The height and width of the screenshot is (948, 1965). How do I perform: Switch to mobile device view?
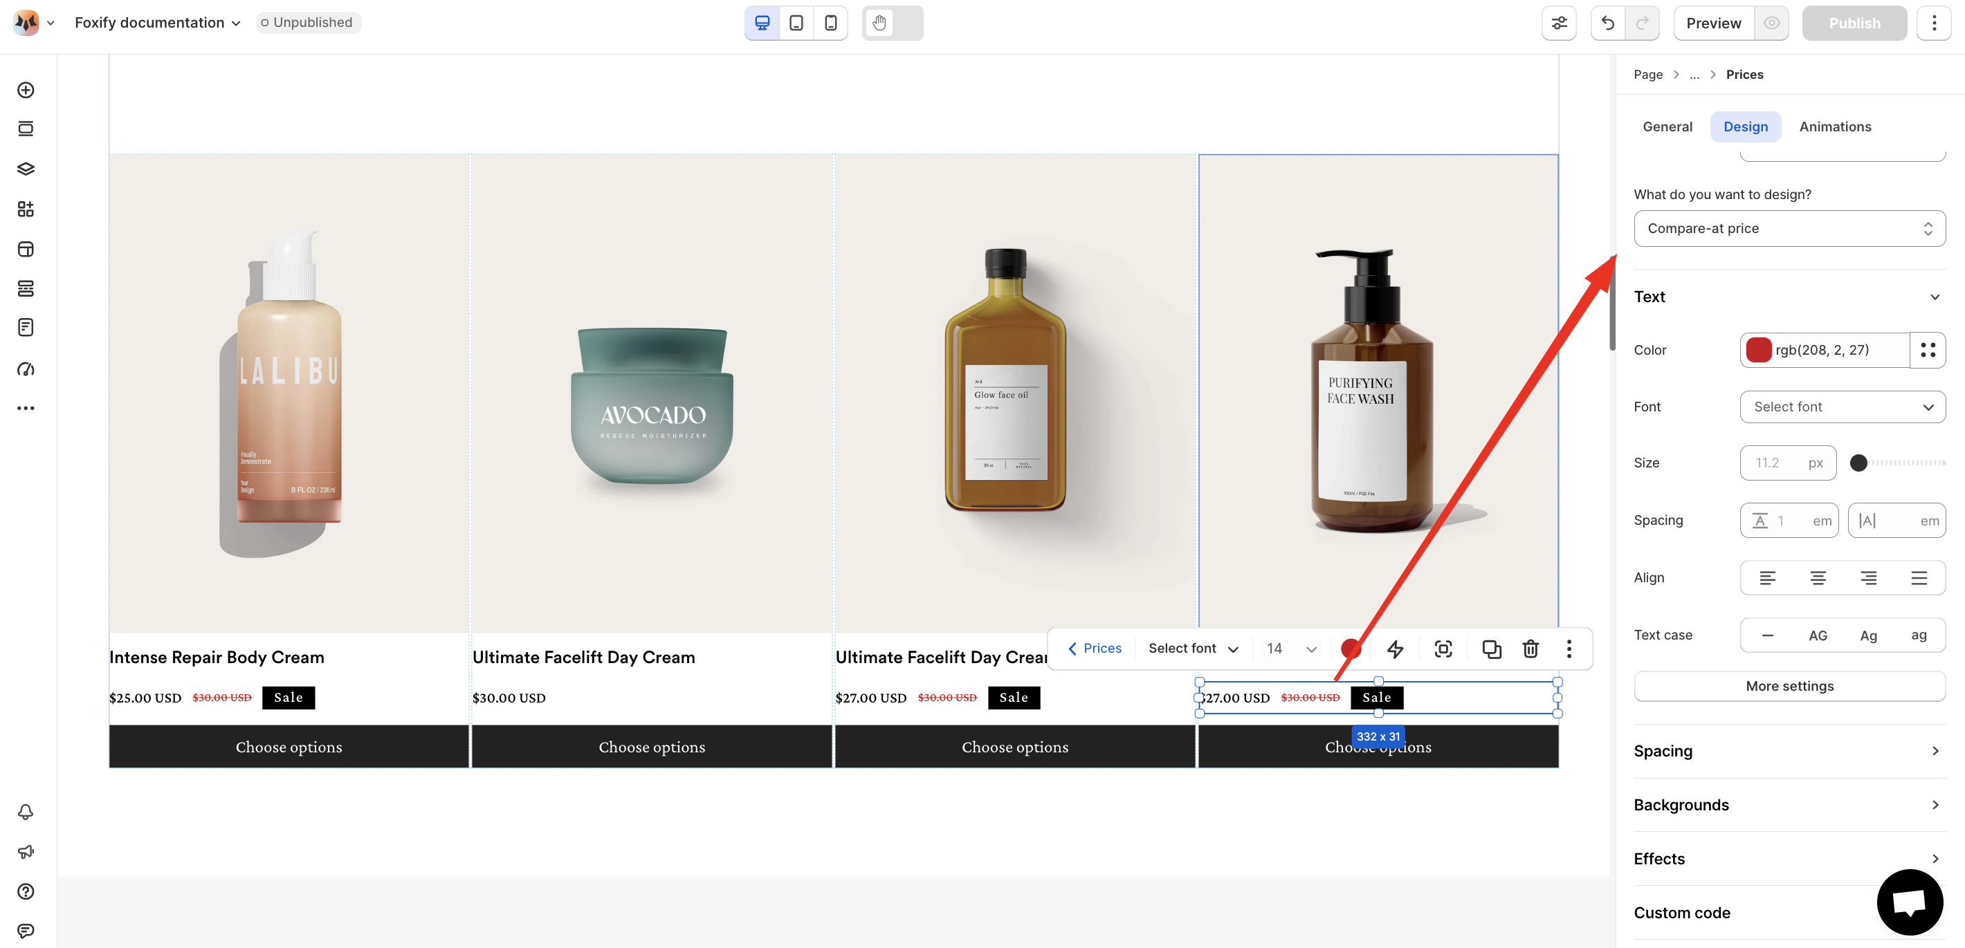point(831,23)
